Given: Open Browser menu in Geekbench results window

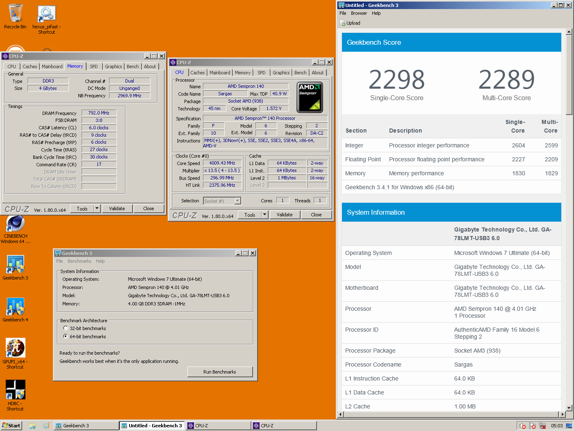Looking at the screenshot, I should tap(359, 14).
